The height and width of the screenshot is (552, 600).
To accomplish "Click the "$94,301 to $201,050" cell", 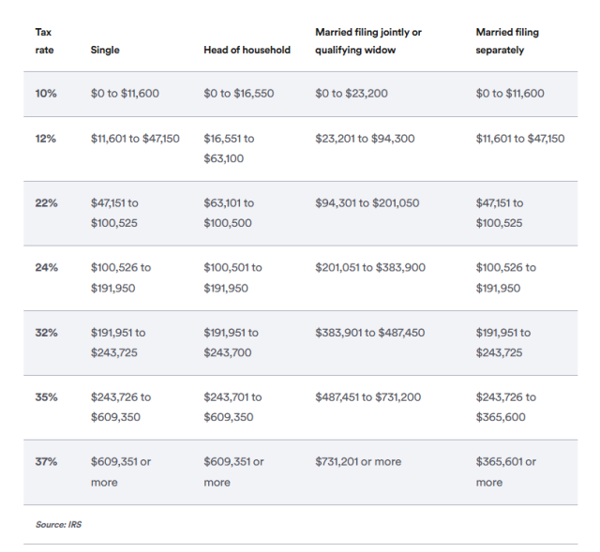I will [367, 202].
